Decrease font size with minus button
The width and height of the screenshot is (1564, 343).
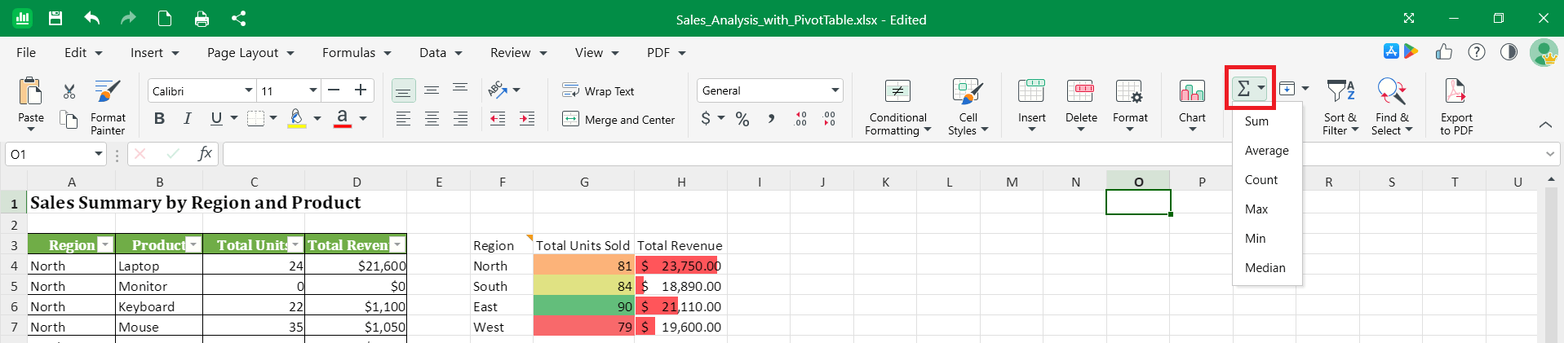click(x=334, y=90)
